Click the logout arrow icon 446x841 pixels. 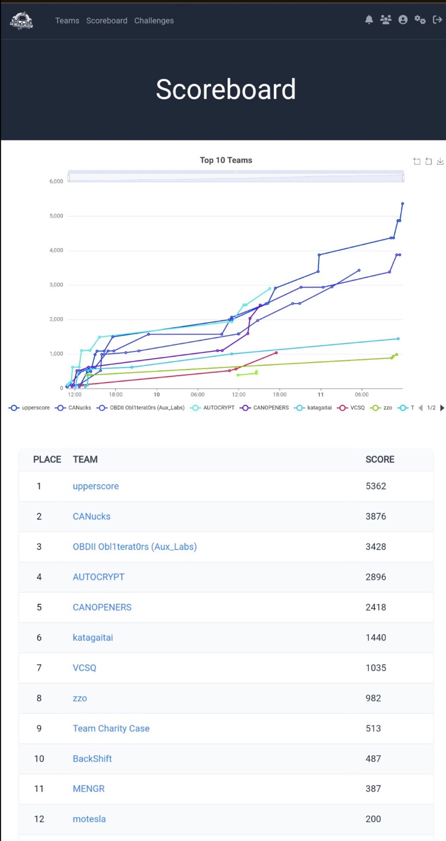tap(437, 20)
